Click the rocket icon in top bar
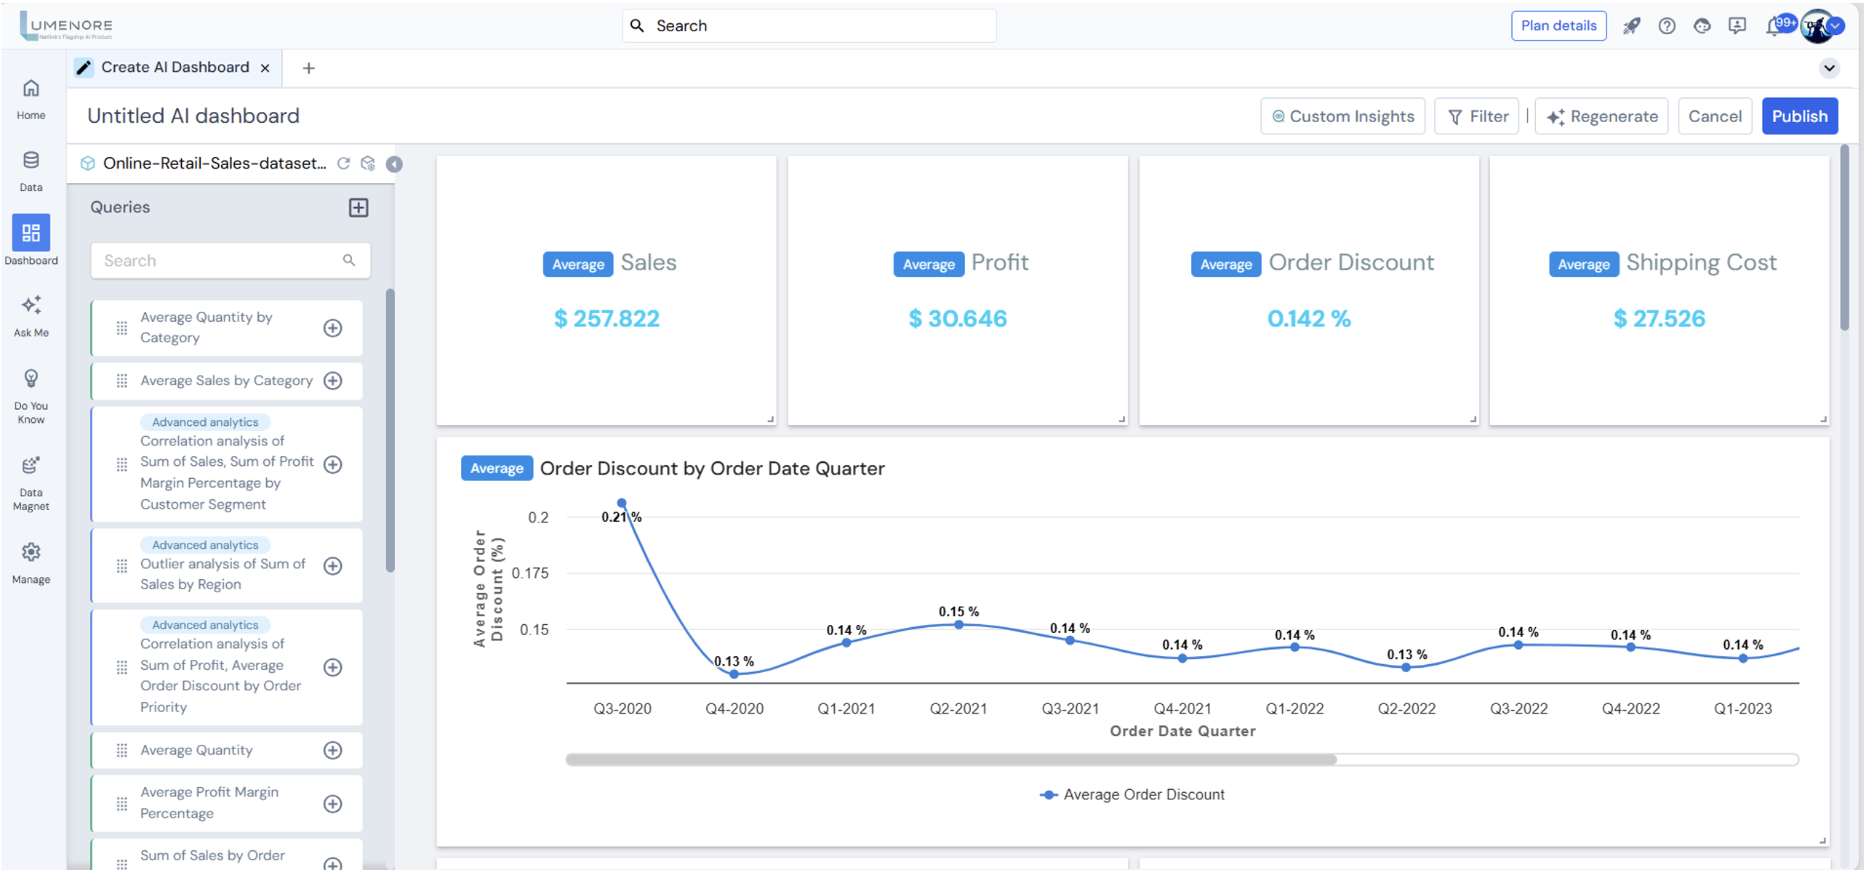This screenshot has height=872, width=1866. 1631,26
